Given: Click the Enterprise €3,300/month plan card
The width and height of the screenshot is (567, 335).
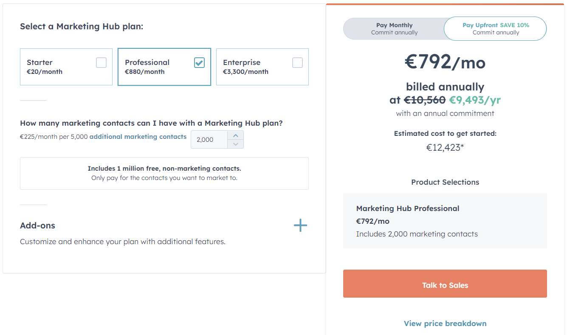Looking at the screenshot, I should coord(262,67).
